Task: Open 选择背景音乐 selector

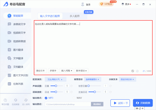Action: click(93, 79)
